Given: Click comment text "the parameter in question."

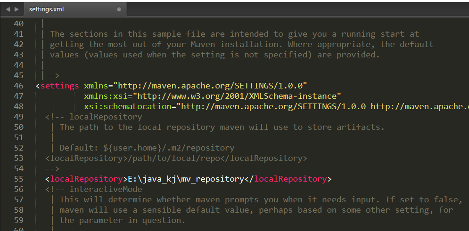Looking at the screenshot, I should point(123,221).
